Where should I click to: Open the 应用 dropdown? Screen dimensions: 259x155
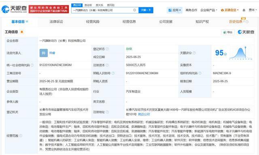174,10
